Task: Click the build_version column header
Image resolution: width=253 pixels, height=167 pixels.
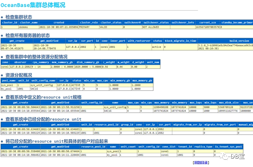Action: click(239, 41)
